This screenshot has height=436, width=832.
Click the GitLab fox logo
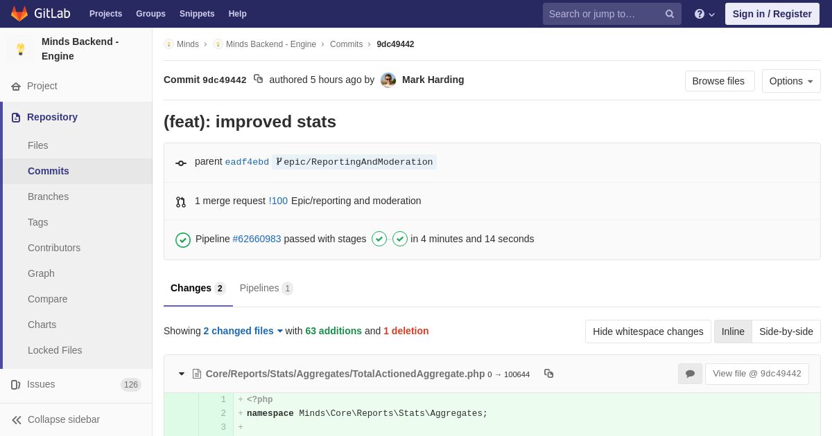(x=19, y=14)
